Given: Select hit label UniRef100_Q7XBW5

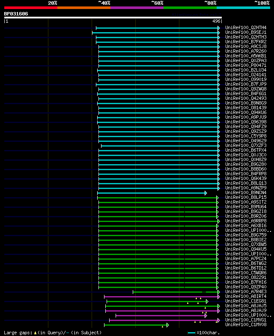Looking at the screenshot, I should [x=246, y=244].
